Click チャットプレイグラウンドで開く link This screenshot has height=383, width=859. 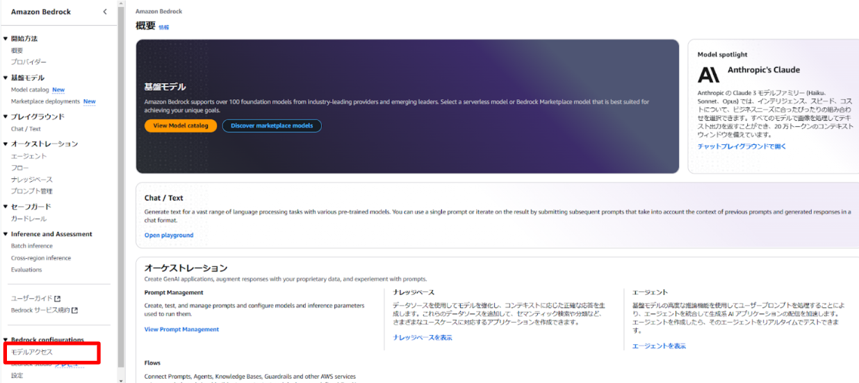(x=742, y=146)
